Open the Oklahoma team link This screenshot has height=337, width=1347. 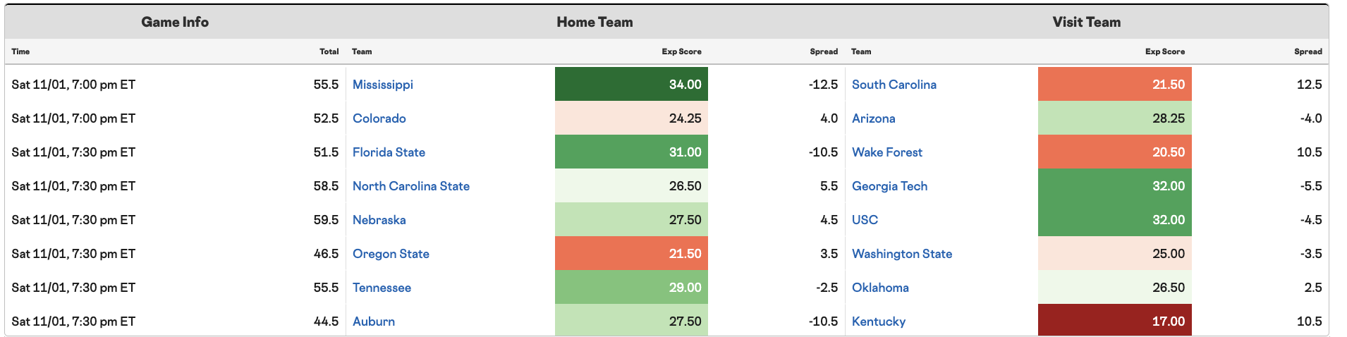point(881,288)
